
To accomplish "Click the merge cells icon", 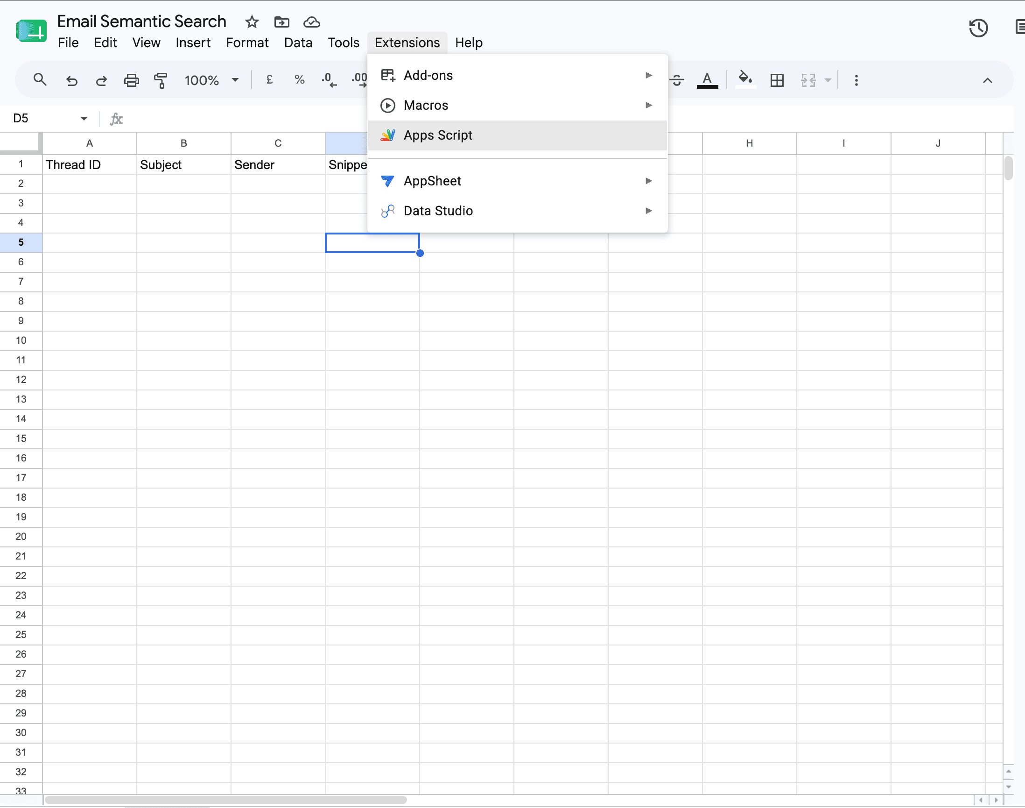I will coord(808,80).
